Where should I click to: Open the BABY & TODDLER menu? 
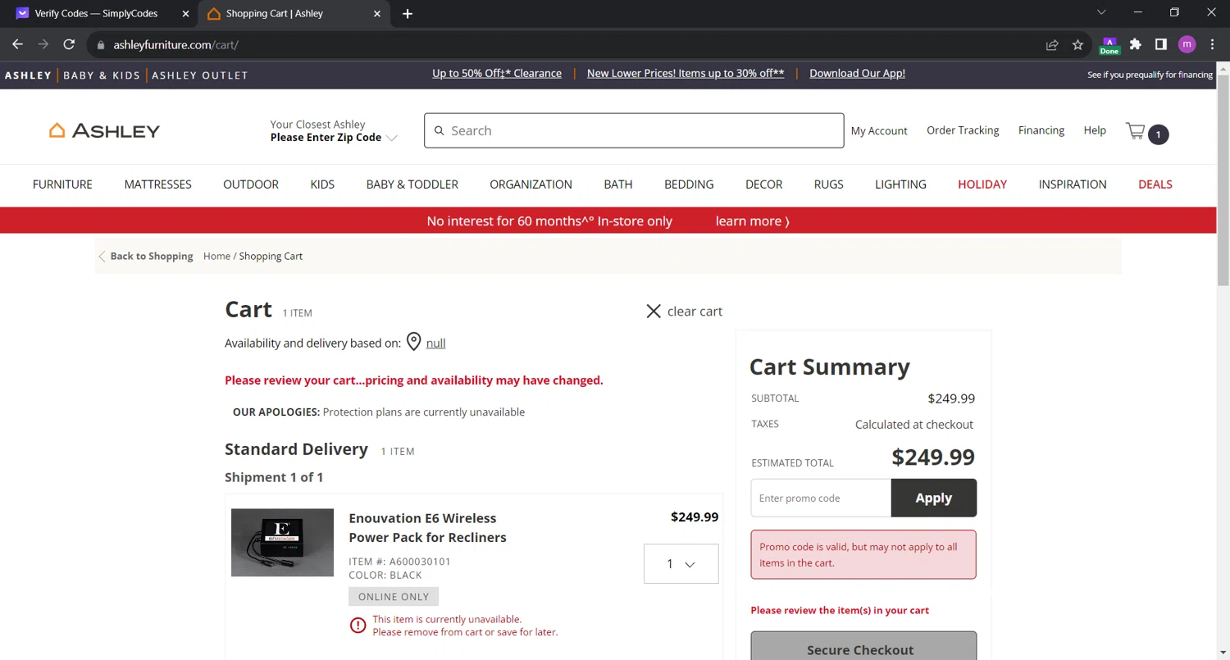412,184
